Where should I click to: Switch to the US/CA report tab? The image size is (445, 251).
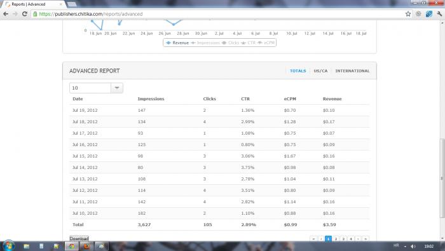(320, 71)
